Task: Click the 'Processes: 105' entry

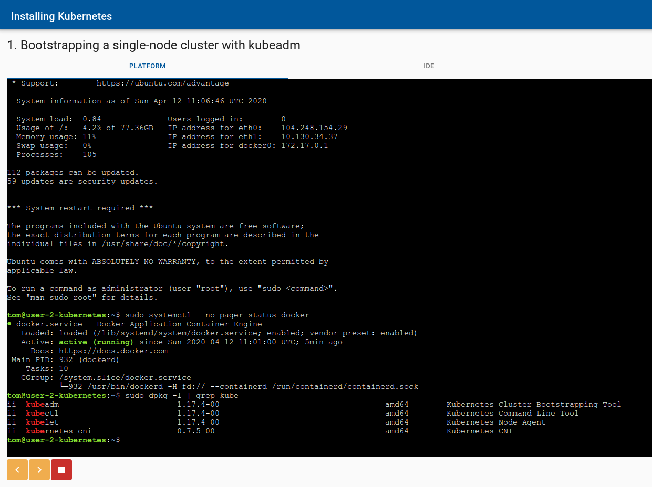Action: click(x=56, y=154)
